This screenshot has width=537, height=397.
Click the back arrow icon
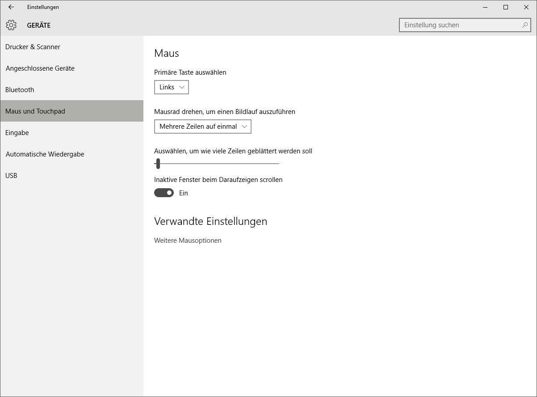11,7
